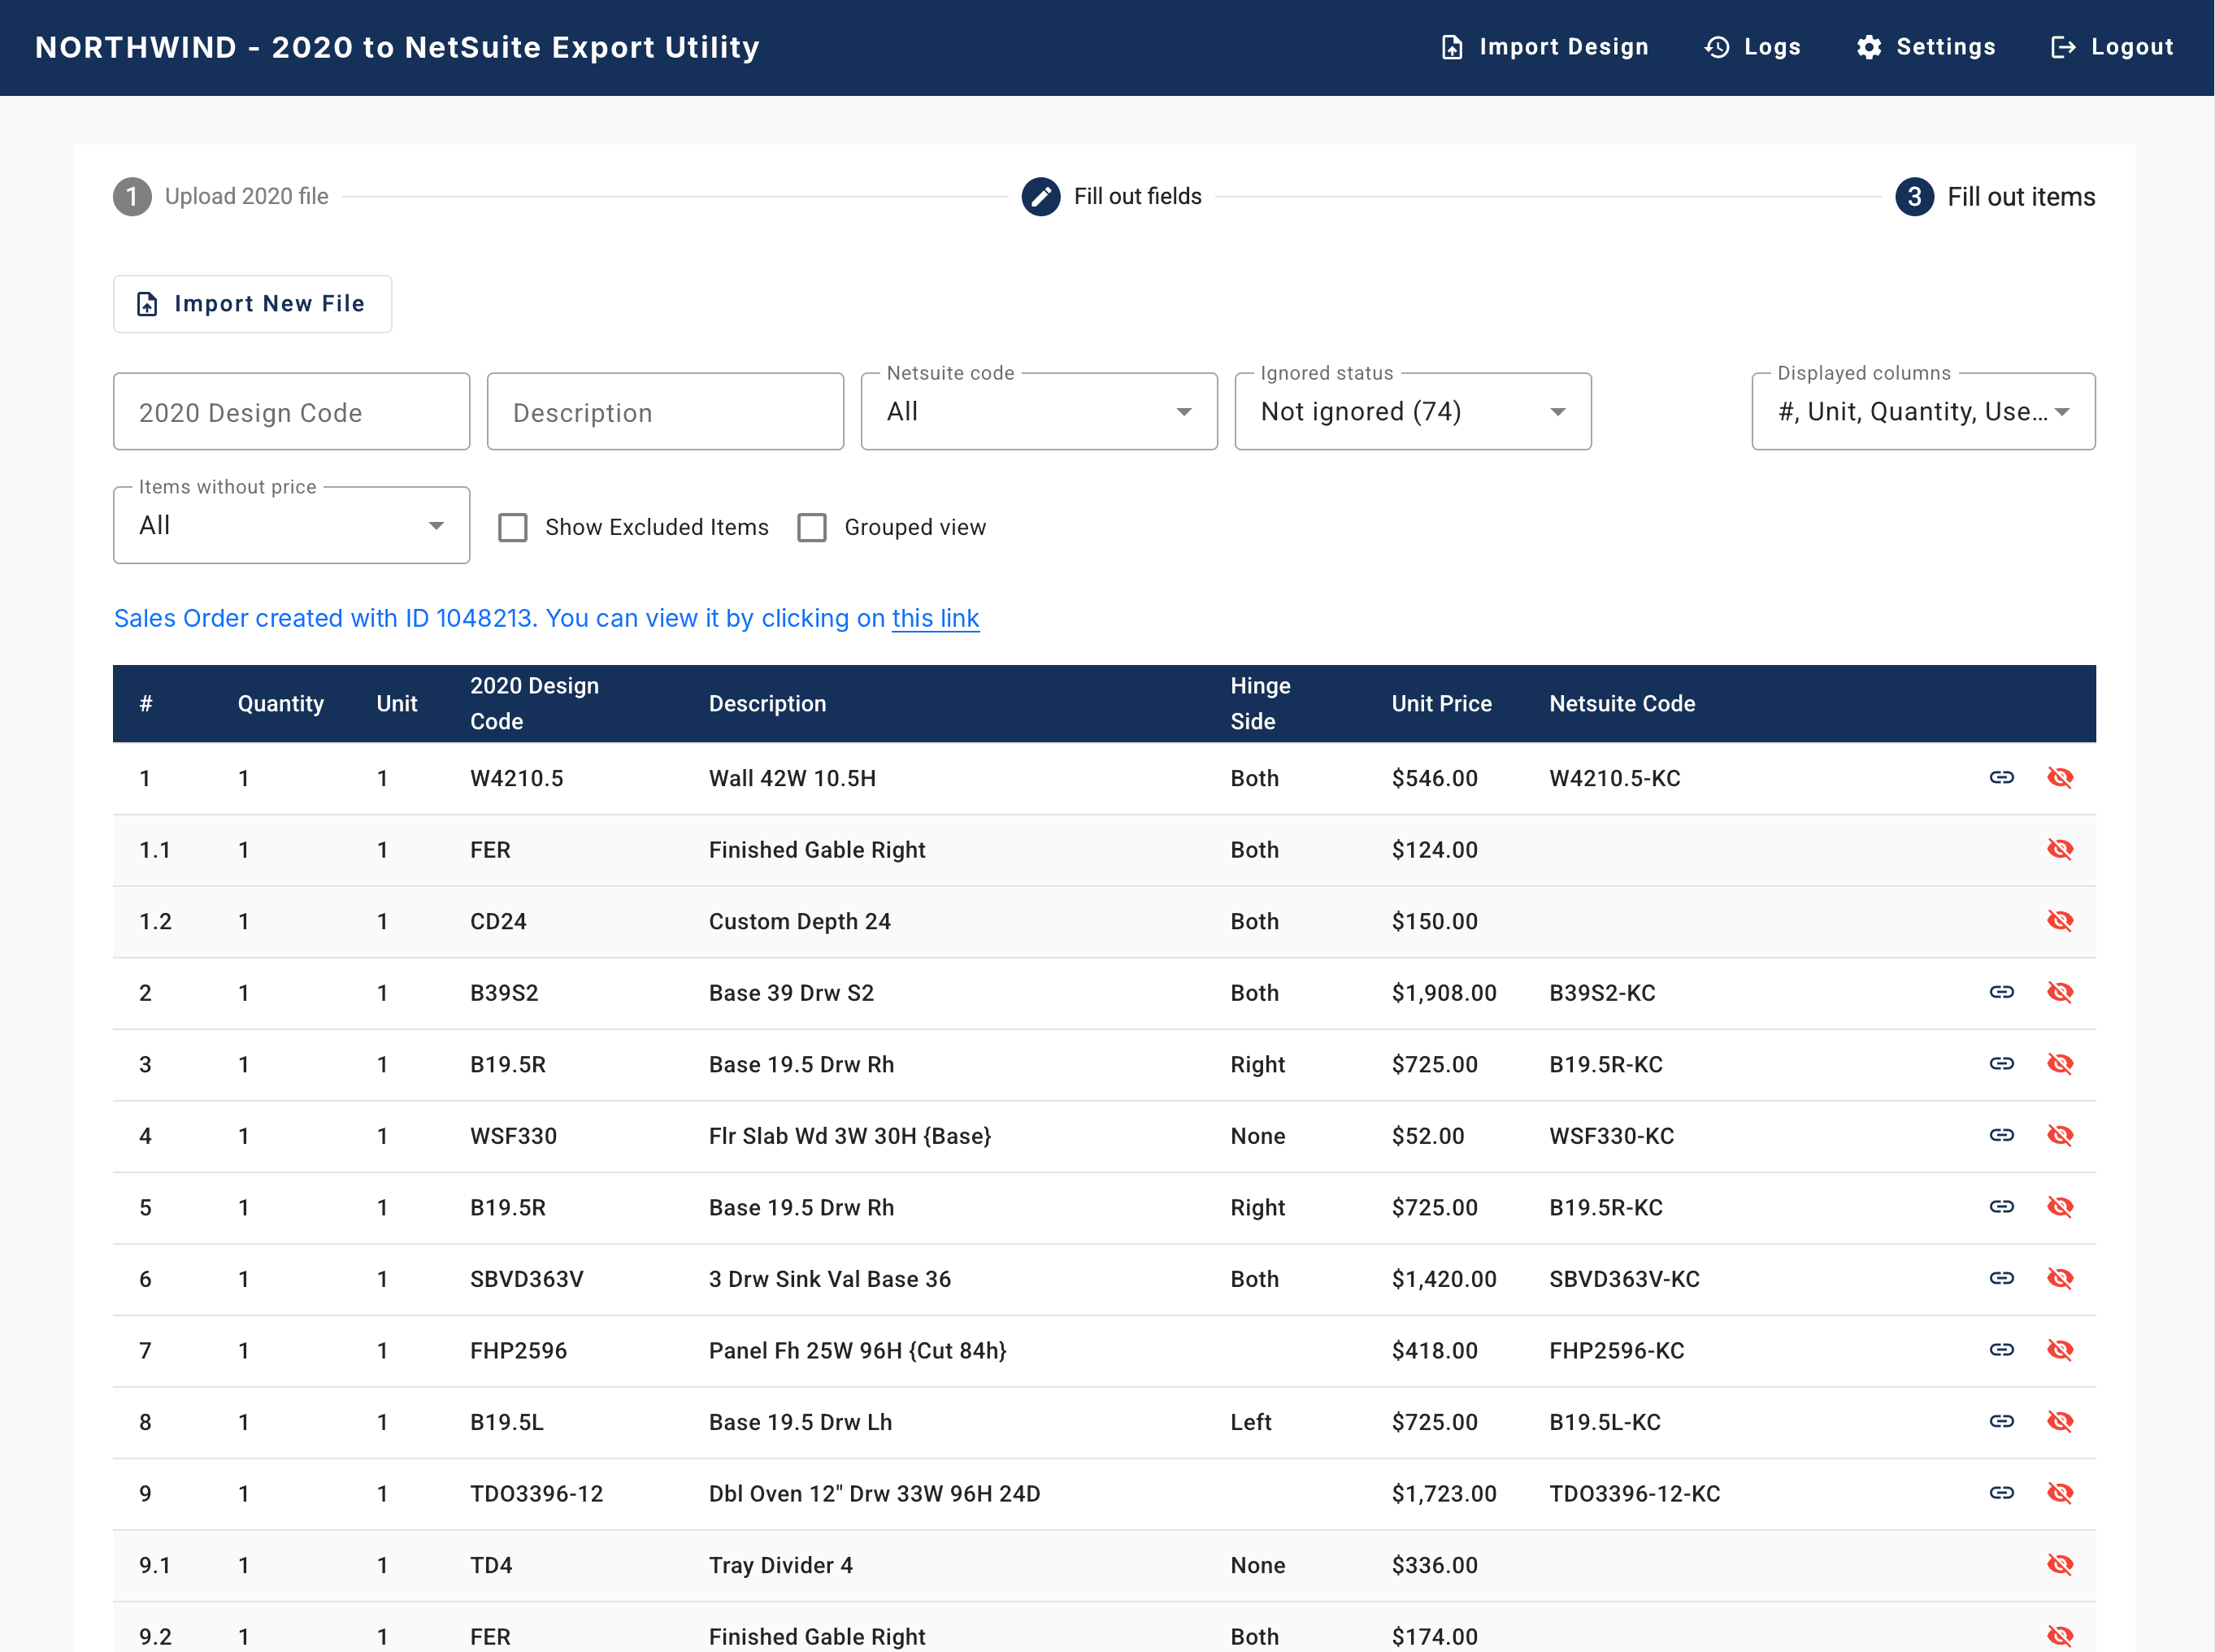Click the Import New File button
Screen dimensions: 2215x1652
[x=252, y=304]
